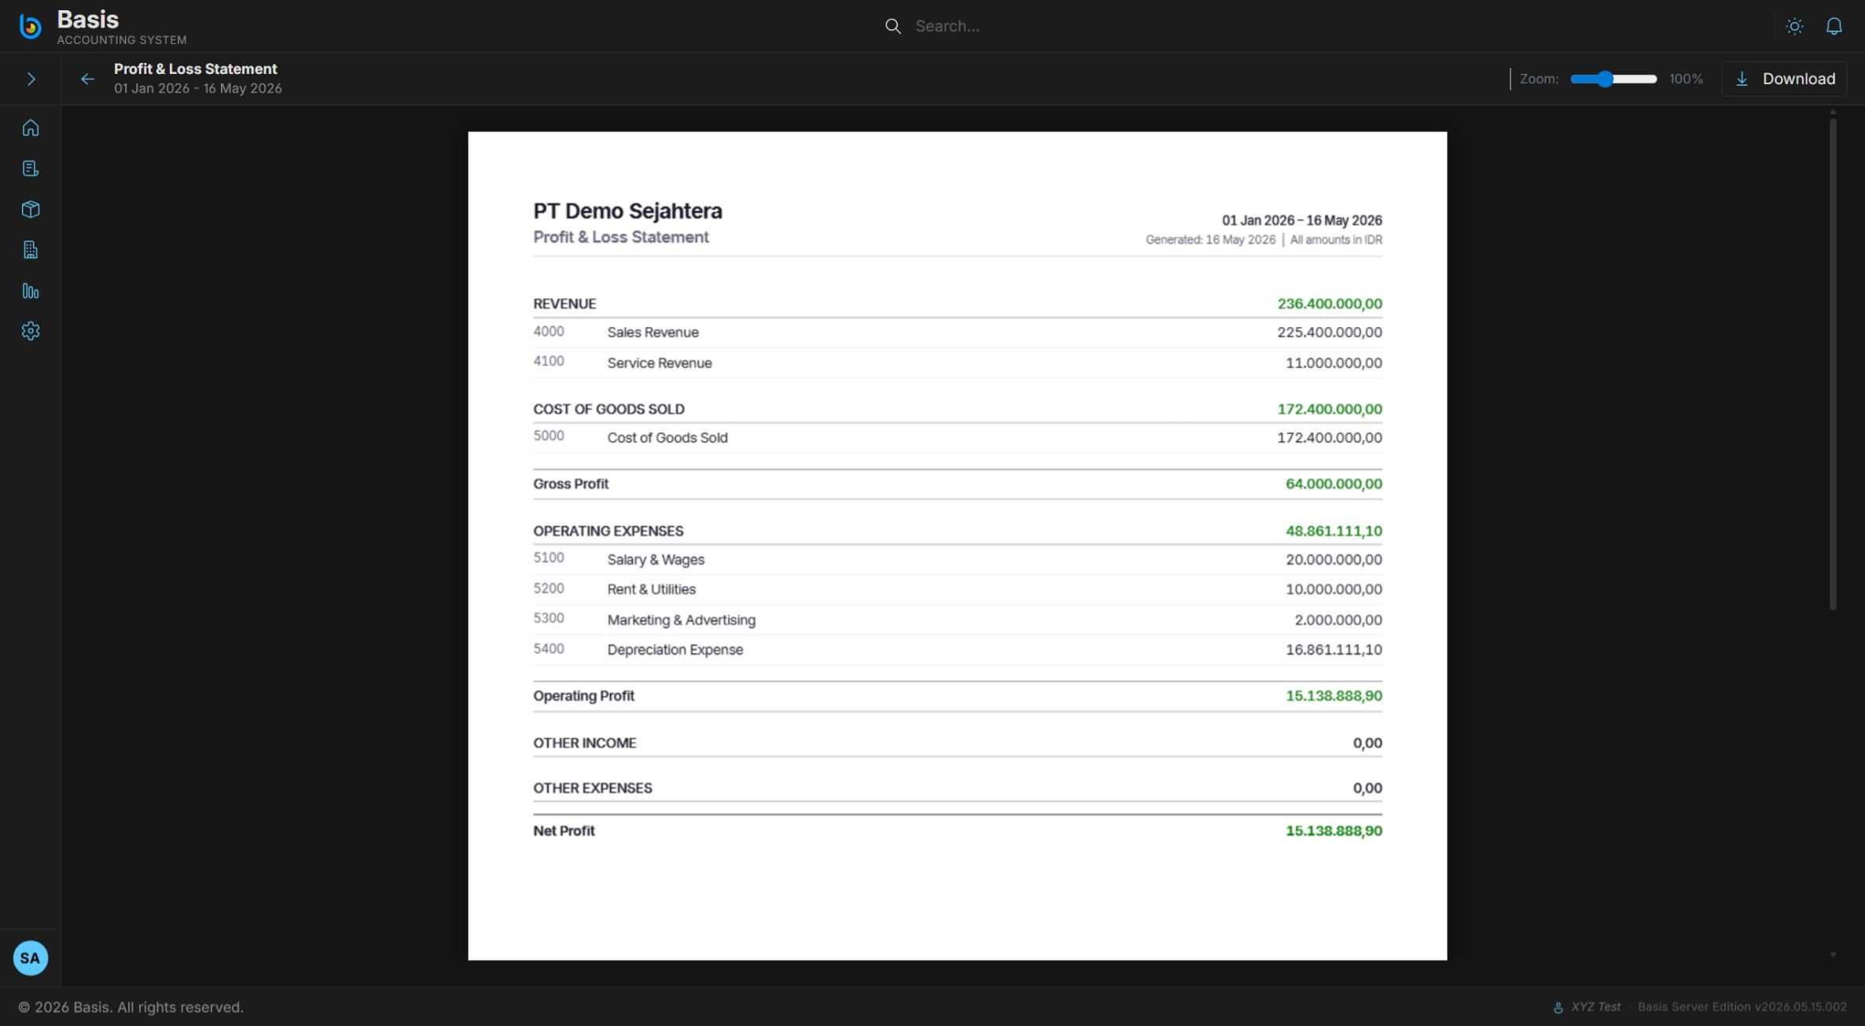
Task: Select the PT Demo Sejahtera heading
Action: (627, 211)
